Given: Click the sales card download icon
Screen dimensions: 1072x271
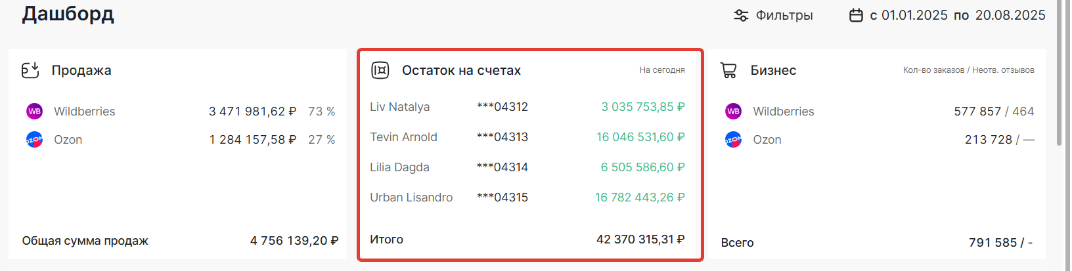Looking at the screenshot, I should (30, 70).
